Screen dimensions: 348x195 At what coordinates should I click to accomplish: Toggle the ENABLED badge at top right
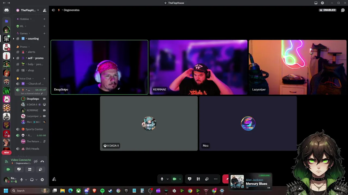(x=328, y=10)
